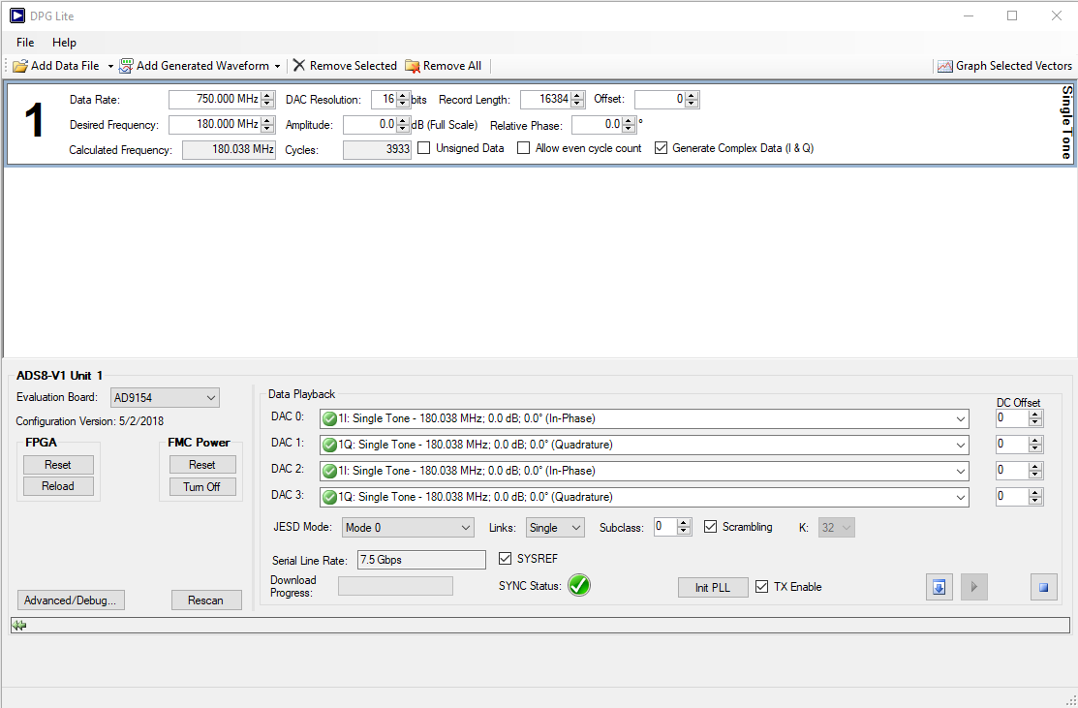Click the Init PLL button
The width and height of the screenshot is (1078, 708).
713,588
